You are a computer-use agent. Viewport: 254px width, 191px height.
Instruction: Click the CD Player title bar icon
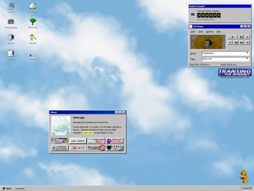tap(191, 26)
